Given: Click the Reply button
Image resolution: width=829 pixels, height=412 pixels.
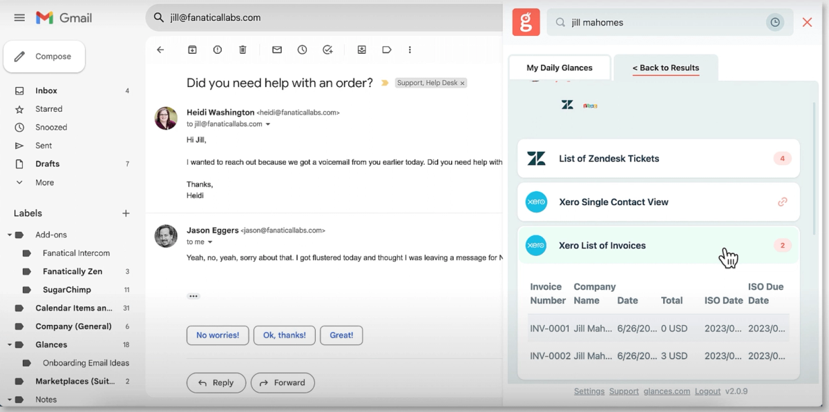Looking at the screenshot, I should (216, 382).
